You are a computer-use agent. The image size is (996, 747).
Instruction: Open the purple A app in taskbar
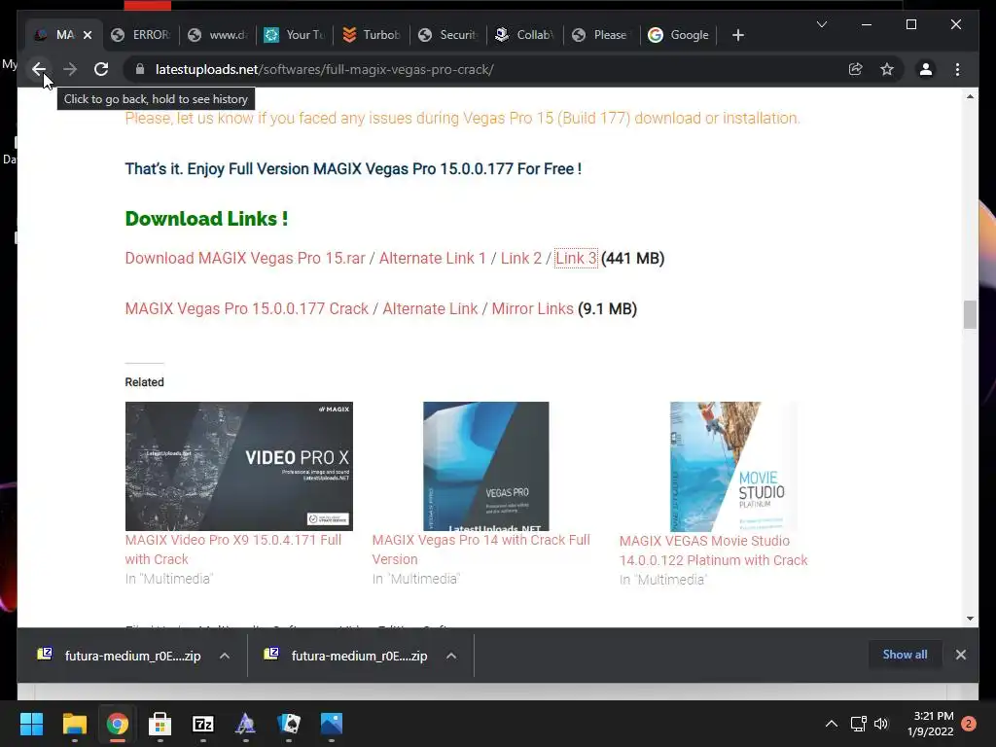[x=246, y=724]
